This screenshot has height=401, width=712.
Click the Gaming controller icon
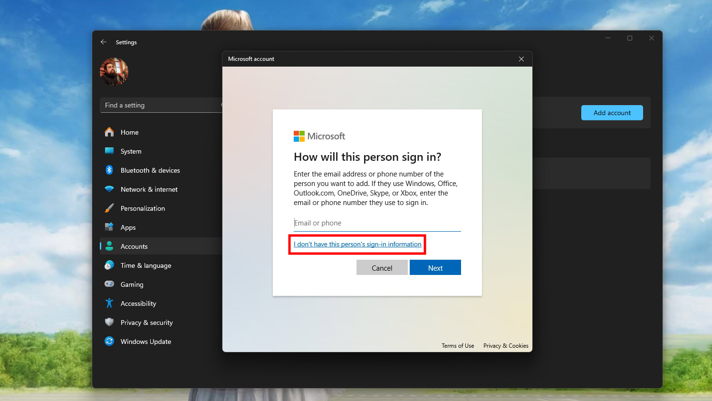tap(109, 284)
